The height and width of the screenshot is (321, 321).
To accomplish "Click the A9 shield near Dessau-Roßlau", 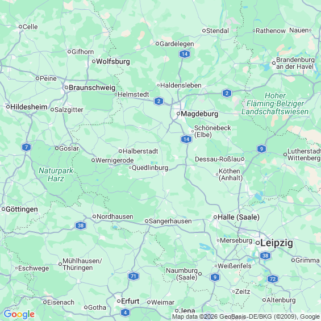I will pyautogui.click(x=261, y=149).
